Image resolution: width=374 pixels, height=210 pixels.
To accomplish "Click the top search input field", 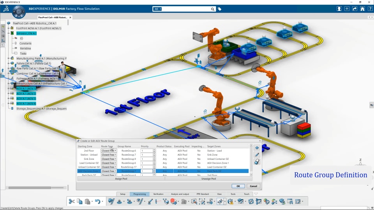I will [187, 9].
